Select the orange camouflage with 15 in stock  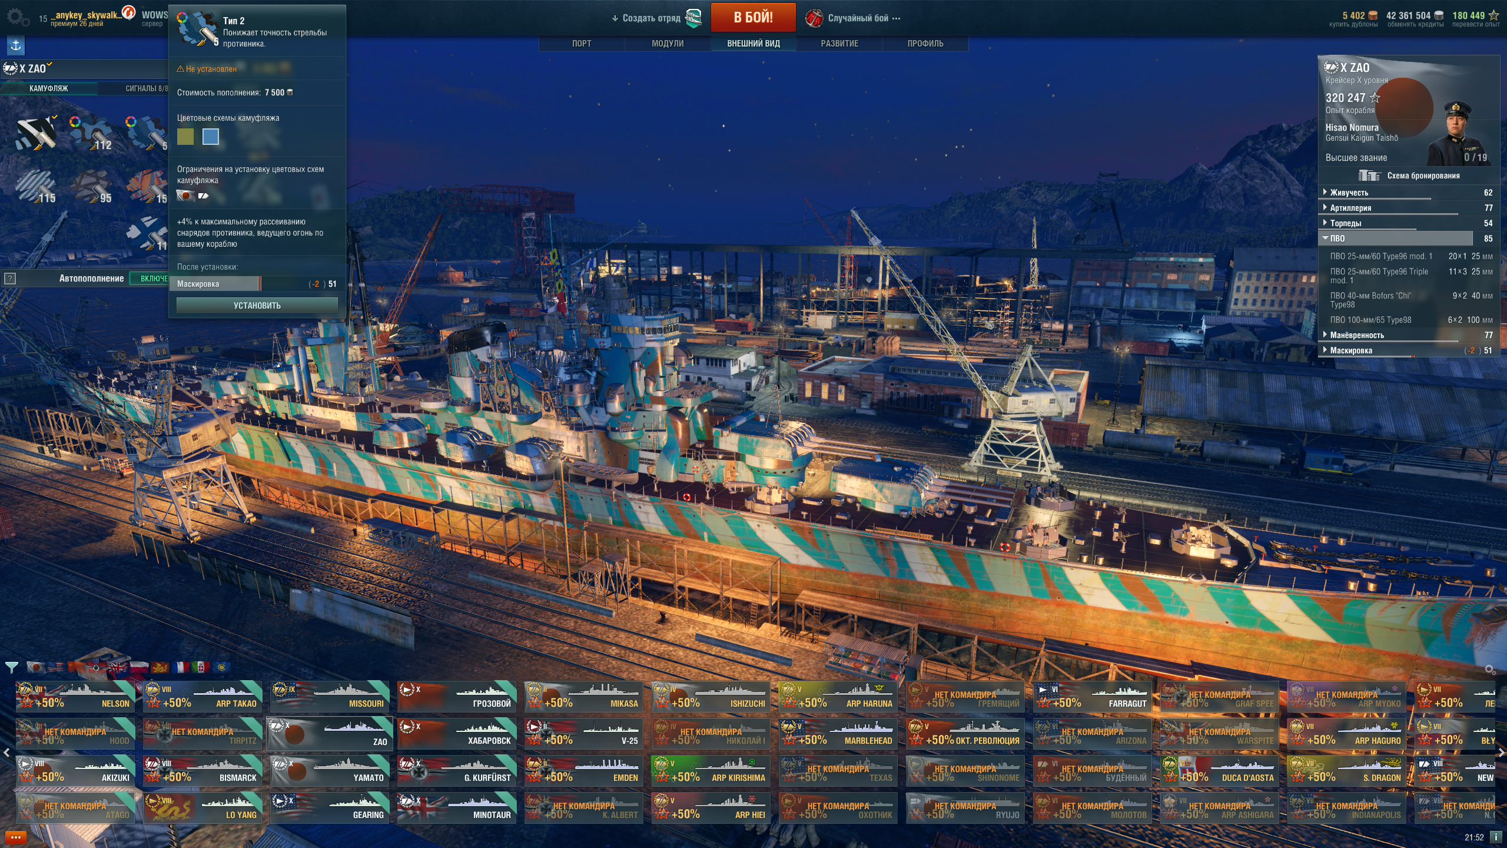coord(147,187)
